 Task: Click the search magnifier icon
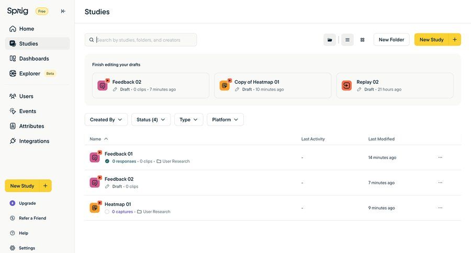pos(92,40)
